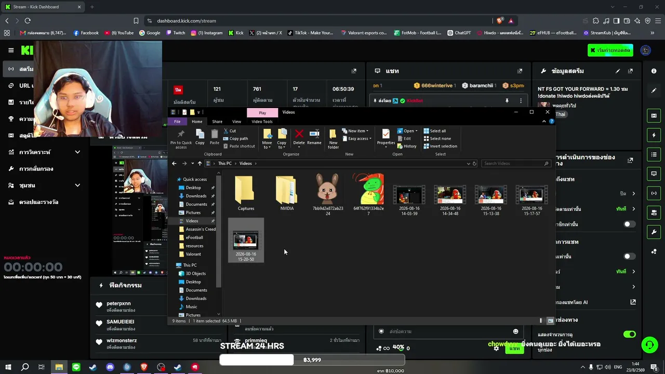Create a New folder from the ribbon
This screenshot has width=665, height=374.
coord(333,139)
